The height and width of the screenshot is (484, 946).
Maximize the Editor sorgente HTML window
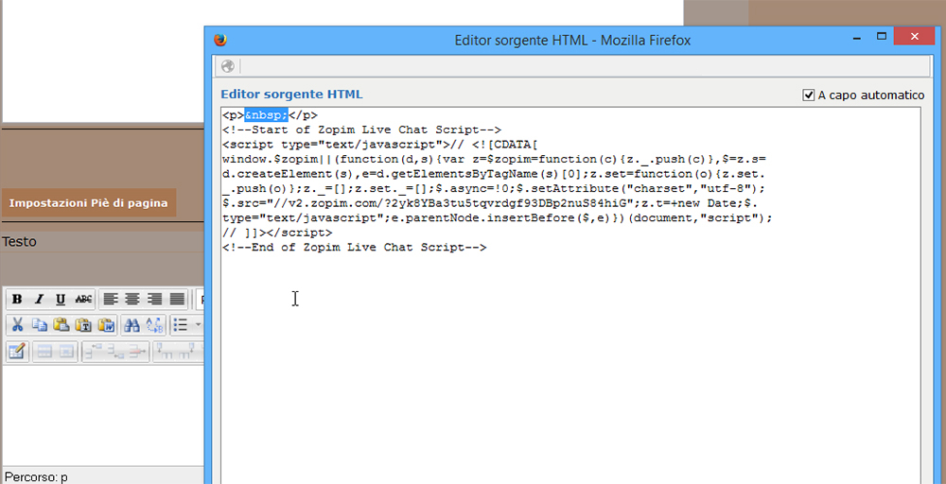[x=881, y=36]
